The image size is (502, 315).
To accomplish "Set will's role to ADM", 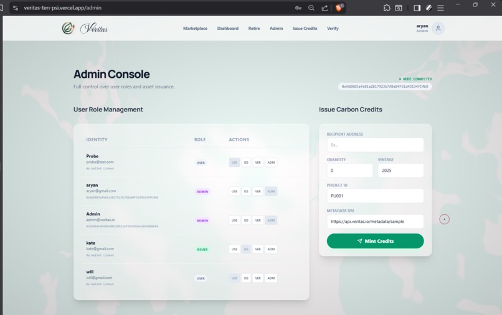I will 271,278.
